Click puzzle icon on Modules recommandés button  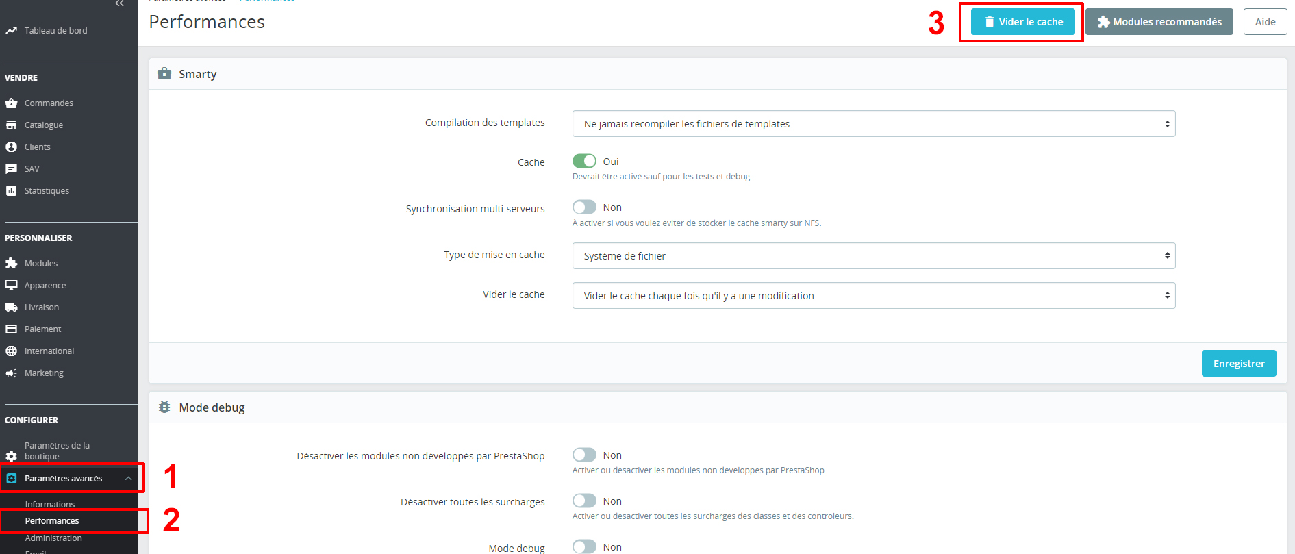tap(1103, 22)
